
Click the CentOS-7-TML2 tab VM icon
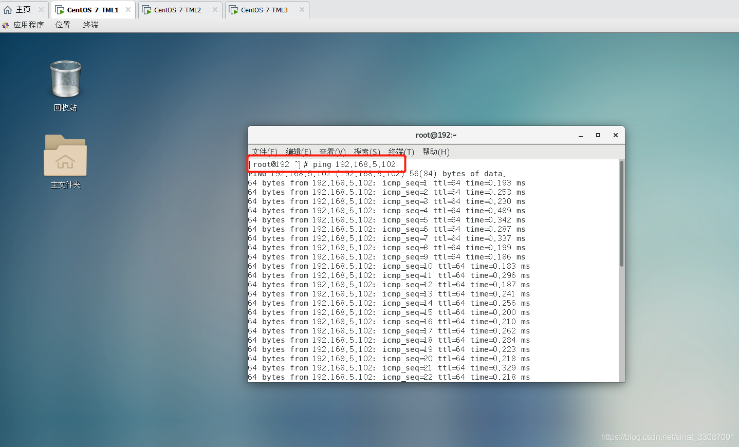pyautogui.click(x=146, y=10)
